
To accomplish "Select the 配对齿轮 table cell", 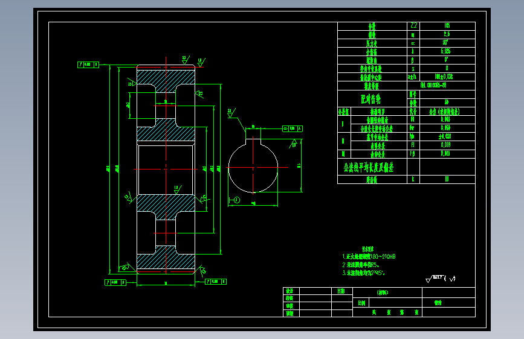I will [x=372, y=99].
